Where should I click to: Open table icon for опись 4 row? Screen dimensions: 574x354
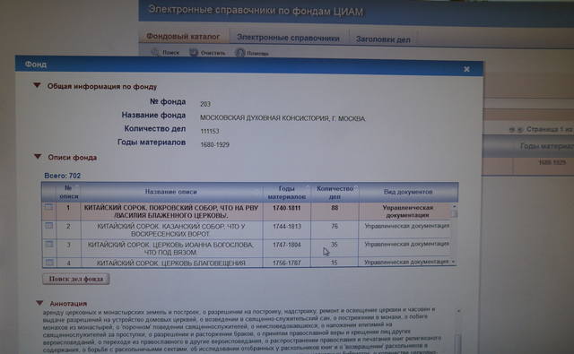50,262
